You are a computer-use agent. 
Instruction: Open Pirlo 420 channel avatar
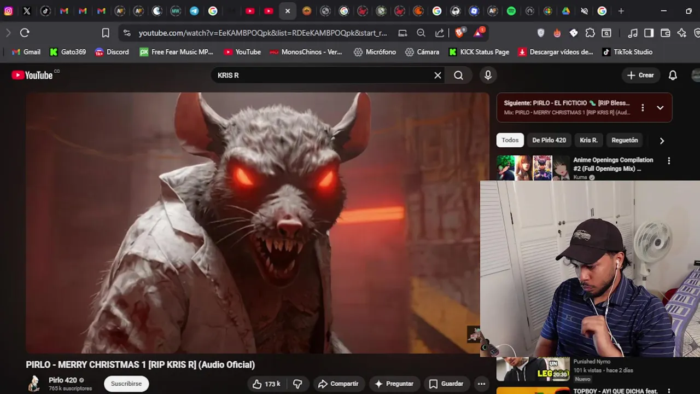click(x=34, y=384)
